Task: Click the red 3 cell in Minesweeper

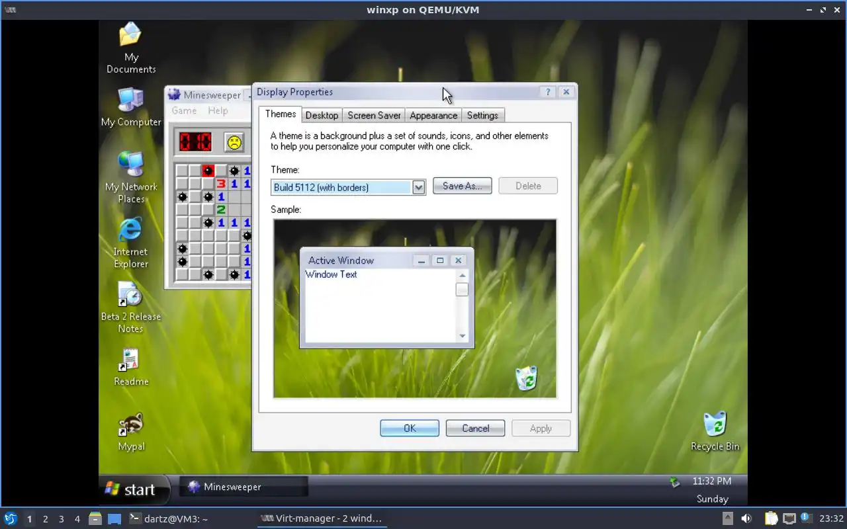Action: [x=221, y=184]
